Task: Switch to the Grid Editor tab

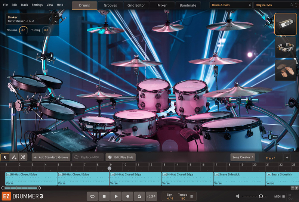Action: point(136,5)
